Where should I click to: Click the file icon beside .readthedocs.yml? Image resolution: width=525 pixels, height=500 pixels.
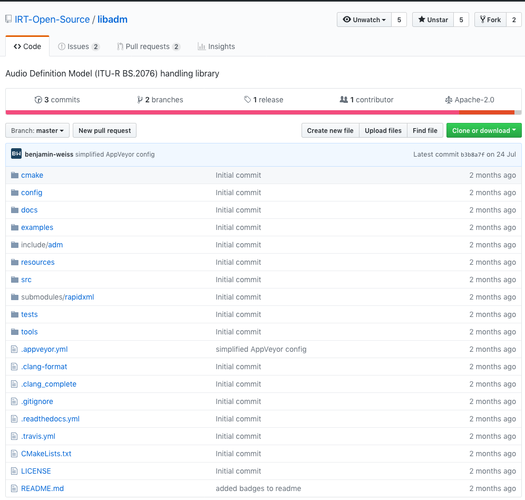pyautogui.click(x=14, y=419)
